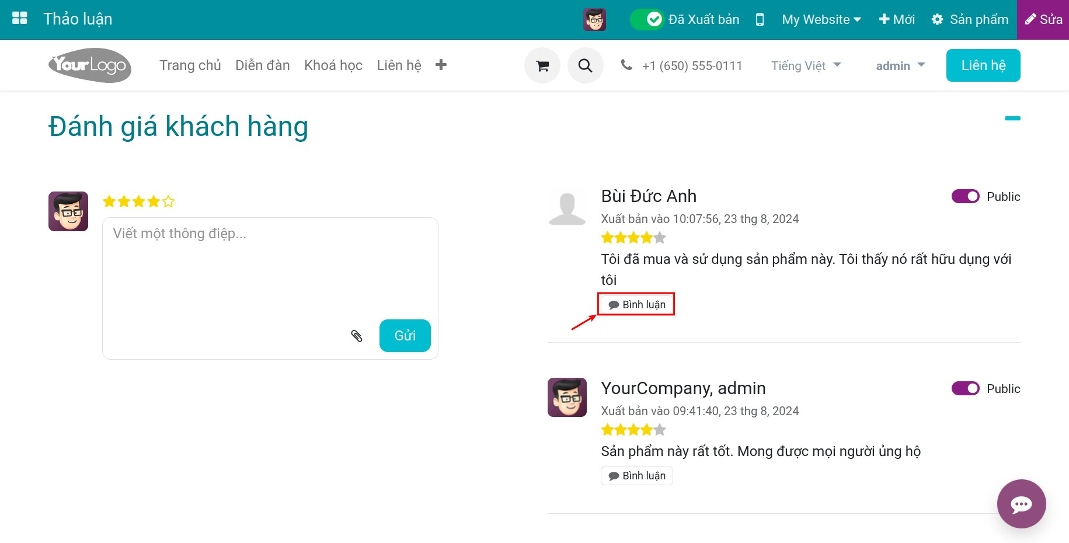
Task: Open Khoá học menu item
Action: (x=333, y=65)
